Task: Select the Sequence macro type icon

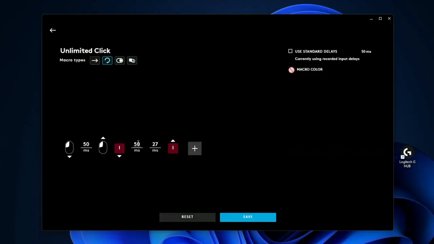Action: [132, 61]
